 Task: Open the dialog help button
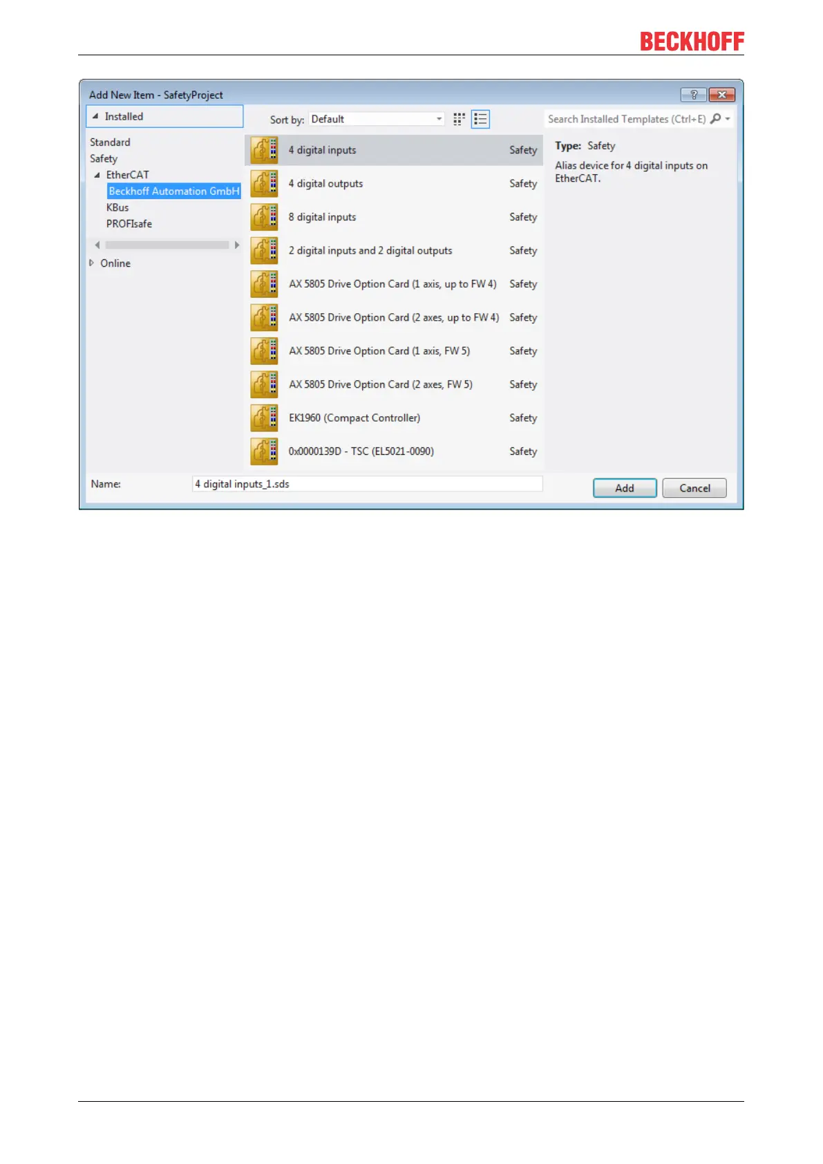tap(694, 95)
